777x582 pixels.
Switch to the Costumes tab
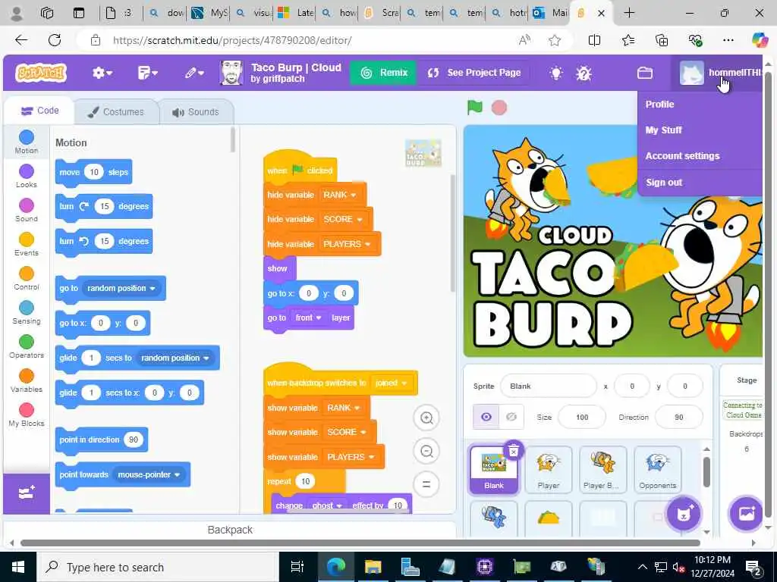116,112
